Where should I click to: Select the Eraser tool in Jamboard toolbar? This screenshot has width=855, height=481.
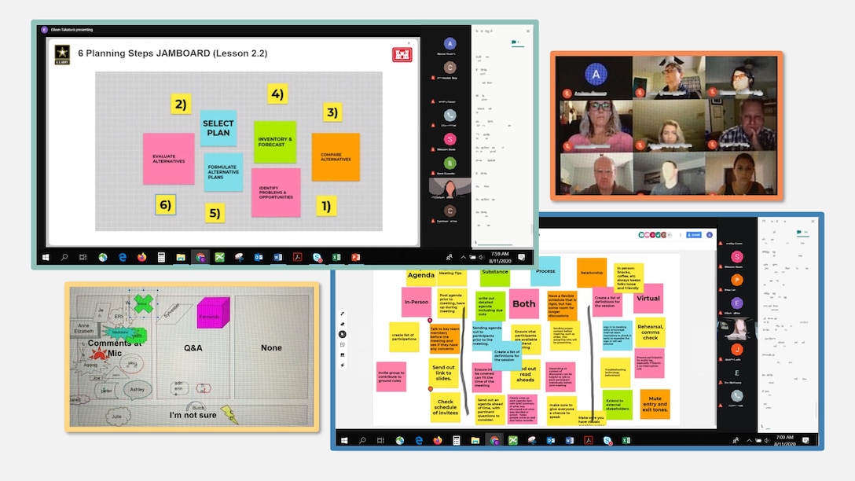343,324
